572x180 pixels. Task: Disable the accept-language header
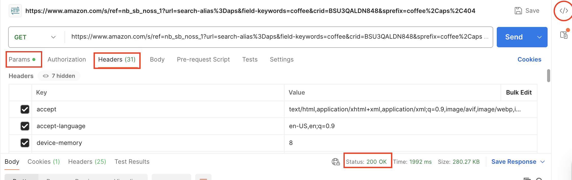(25, 126)
